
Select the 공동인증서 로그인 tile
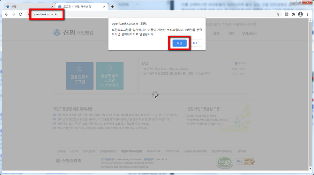(110, 76)
